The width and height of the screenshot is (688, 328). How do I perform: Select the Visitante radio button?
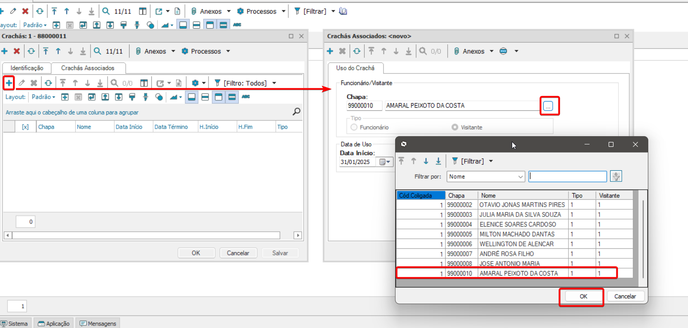455,127
